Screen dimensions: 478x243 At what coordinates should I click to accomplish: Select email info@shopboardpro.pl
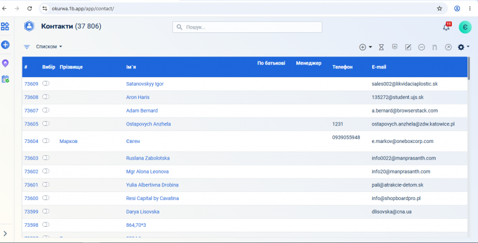point(396,198)
